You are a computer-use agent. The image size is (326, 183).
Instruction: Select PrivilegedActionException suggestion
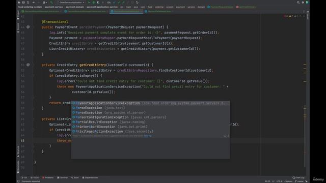[151, 131]
